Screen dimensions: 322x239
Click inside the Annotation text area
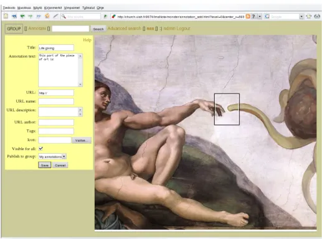coord(58,70)
